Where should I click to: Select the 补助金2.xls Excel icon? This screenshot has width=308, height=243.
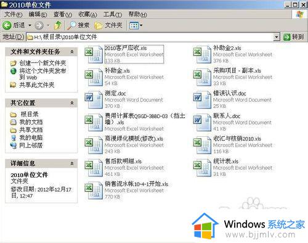(202, 54)
